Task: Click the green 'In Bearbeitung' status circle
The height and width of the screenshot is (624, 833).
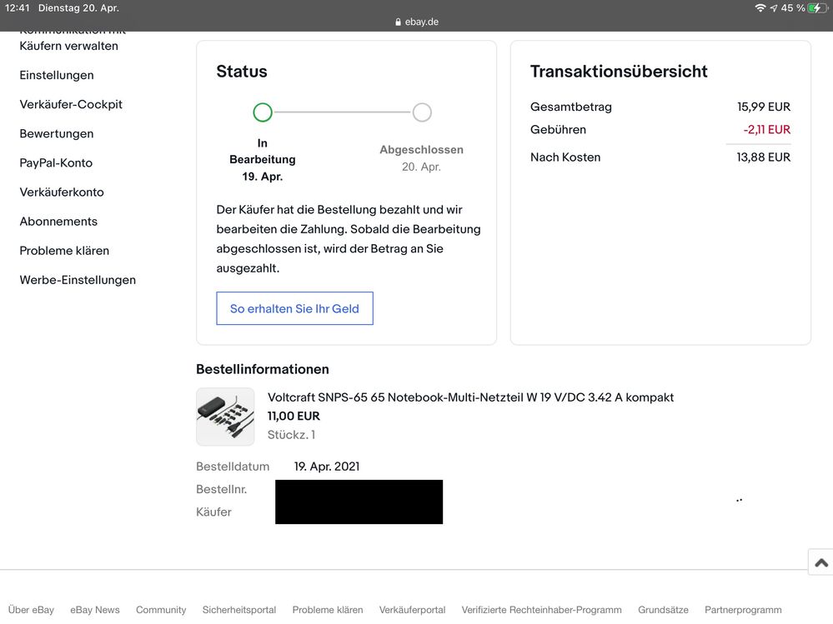Action: 263,112
